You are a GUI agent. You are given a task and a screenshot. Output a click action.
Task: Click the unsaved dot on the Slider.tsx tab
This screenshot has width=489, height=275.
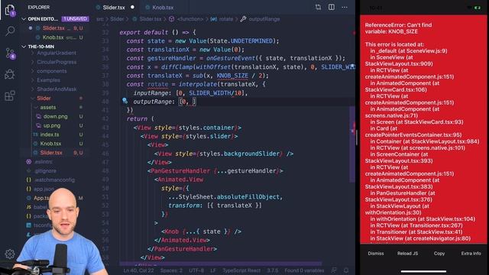click(132, 7)
